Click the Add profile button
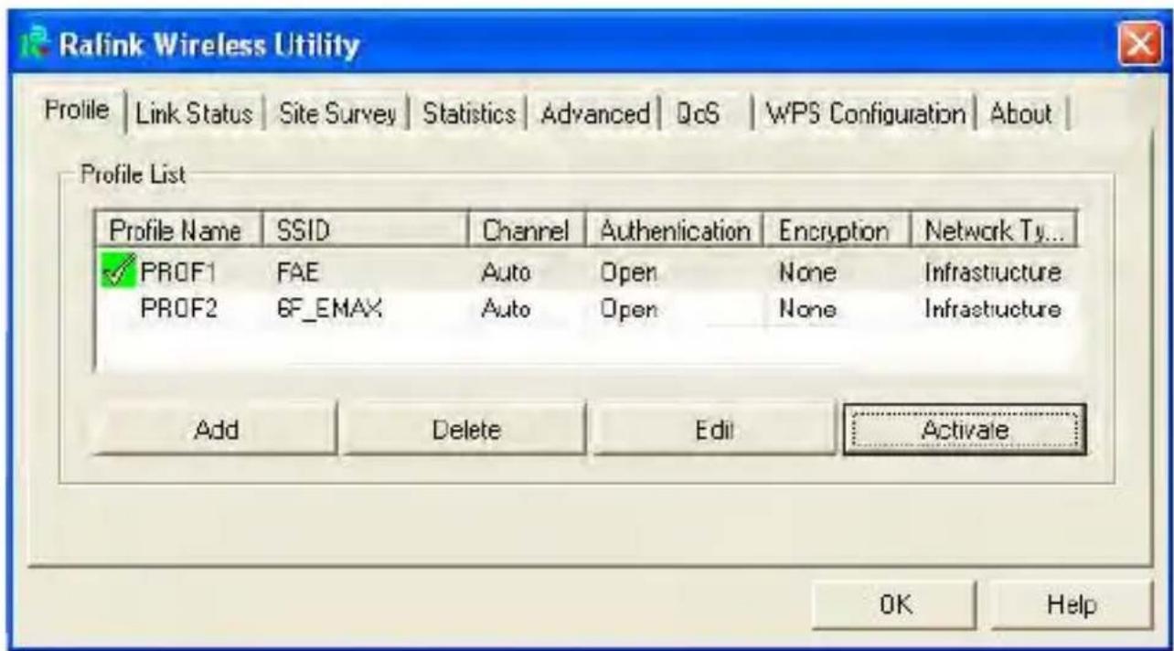Viewport: 1174px width, 651px height. 217,428
